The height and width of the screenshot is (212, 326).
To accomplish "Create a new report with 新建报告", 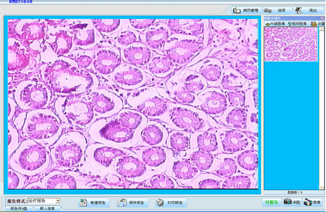I will (x=94, y=203).
